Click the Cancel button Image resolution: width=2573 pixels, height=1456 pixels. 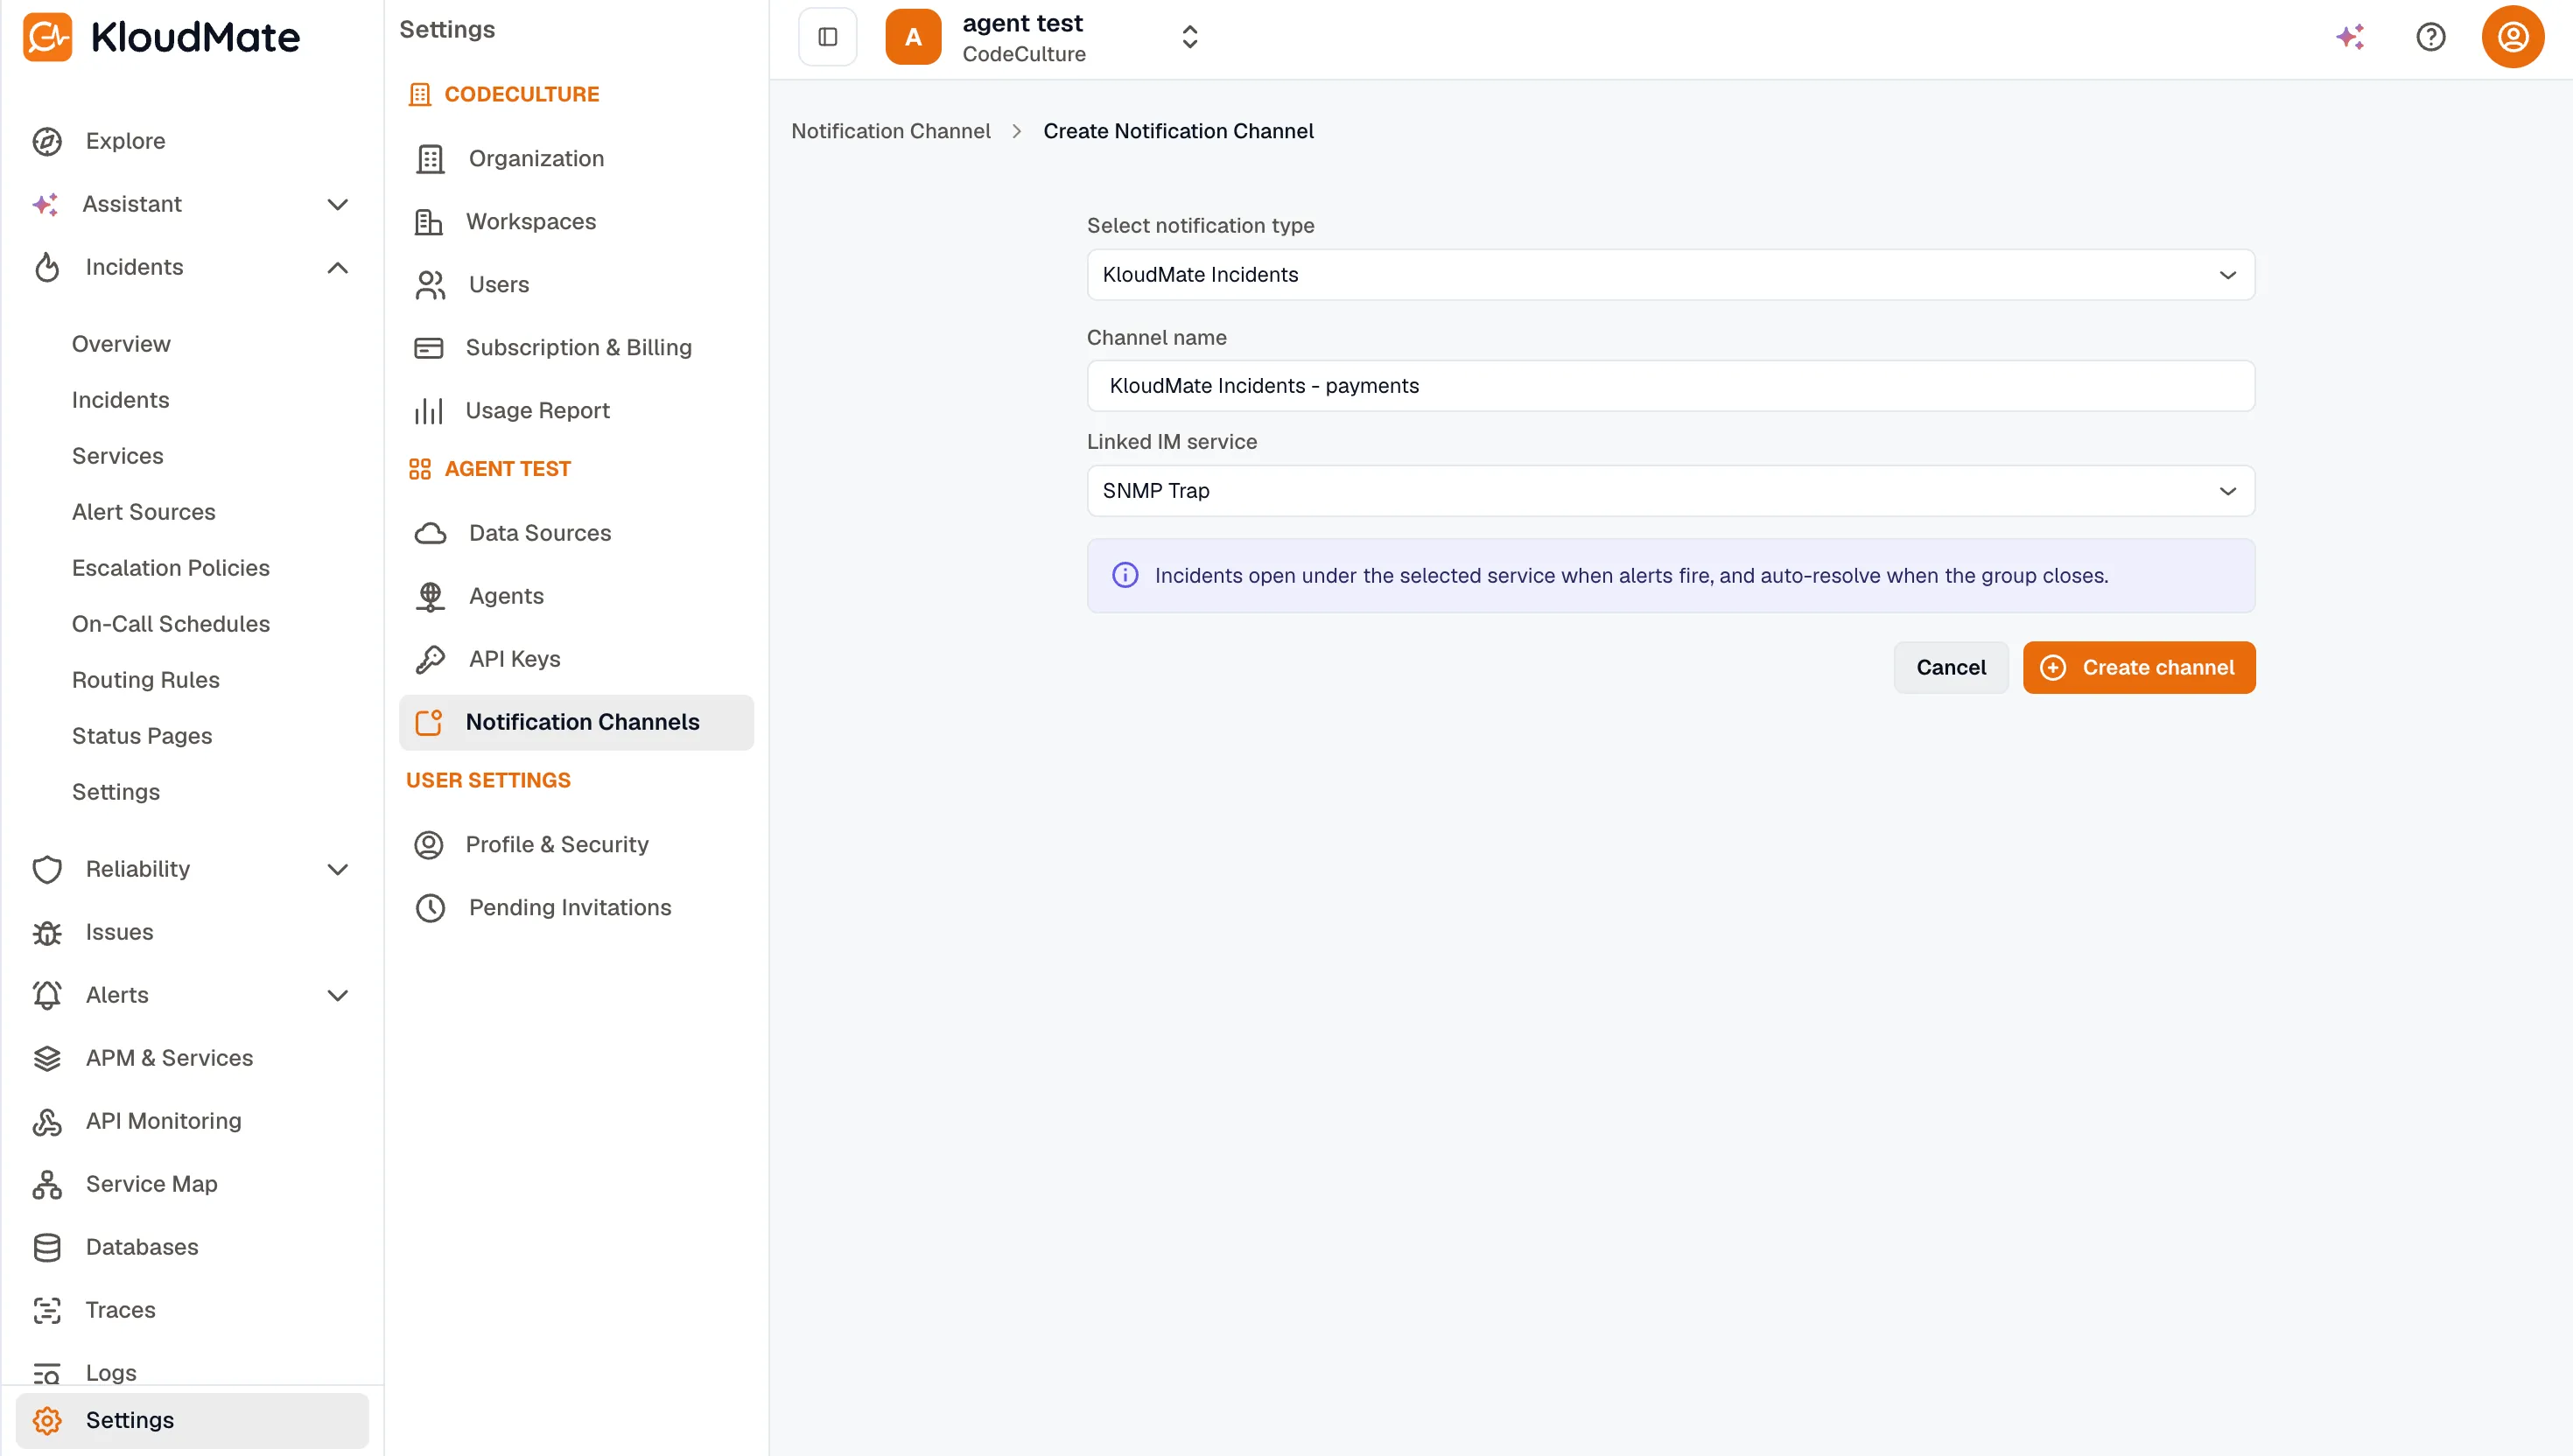[1950, 667]
